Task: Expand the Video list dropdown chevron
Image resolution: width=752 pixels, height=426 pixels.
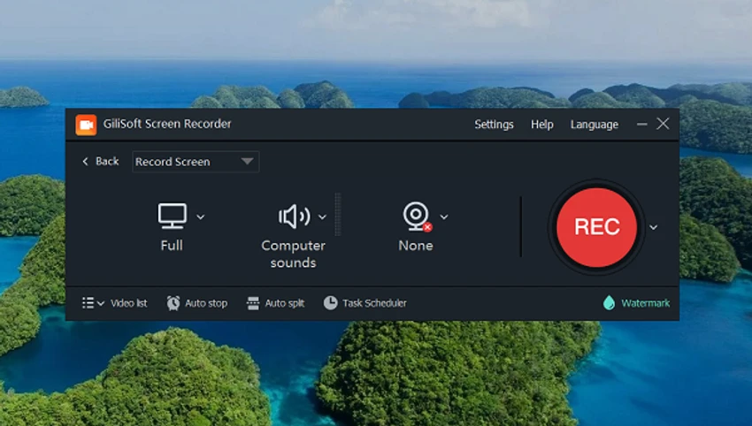Action: (101, 303)
